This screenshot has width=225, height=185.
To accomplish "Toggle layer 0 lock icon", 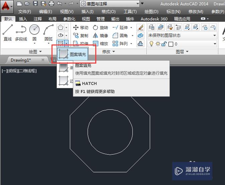I will pyautogui.click(x=164, y=44).
